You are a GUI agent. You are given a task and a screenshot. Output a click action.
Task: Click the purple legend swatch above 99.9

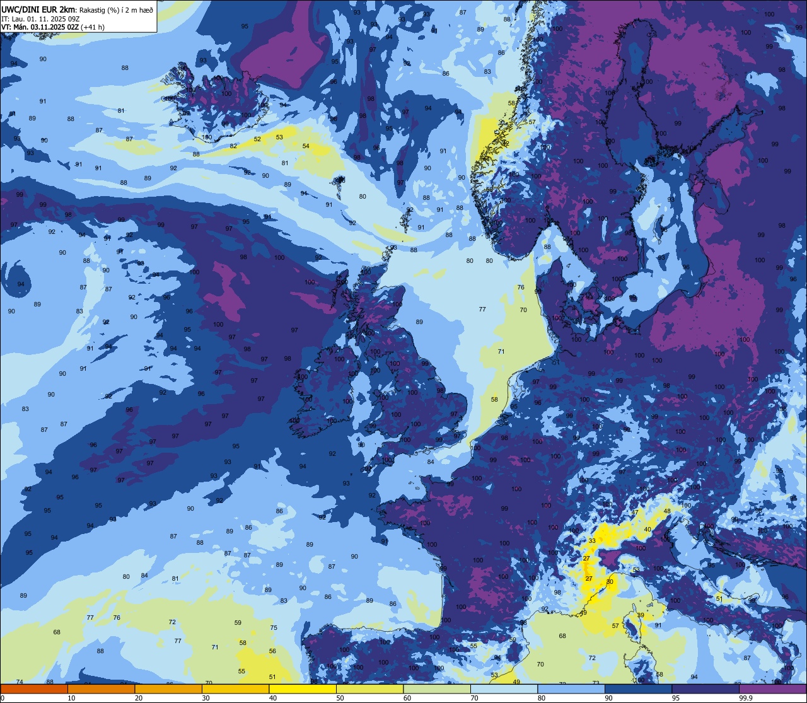[x=772, y=688]
